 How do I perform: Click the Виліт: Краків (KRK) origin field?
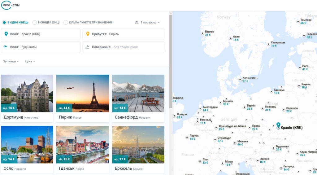(41, 34)
